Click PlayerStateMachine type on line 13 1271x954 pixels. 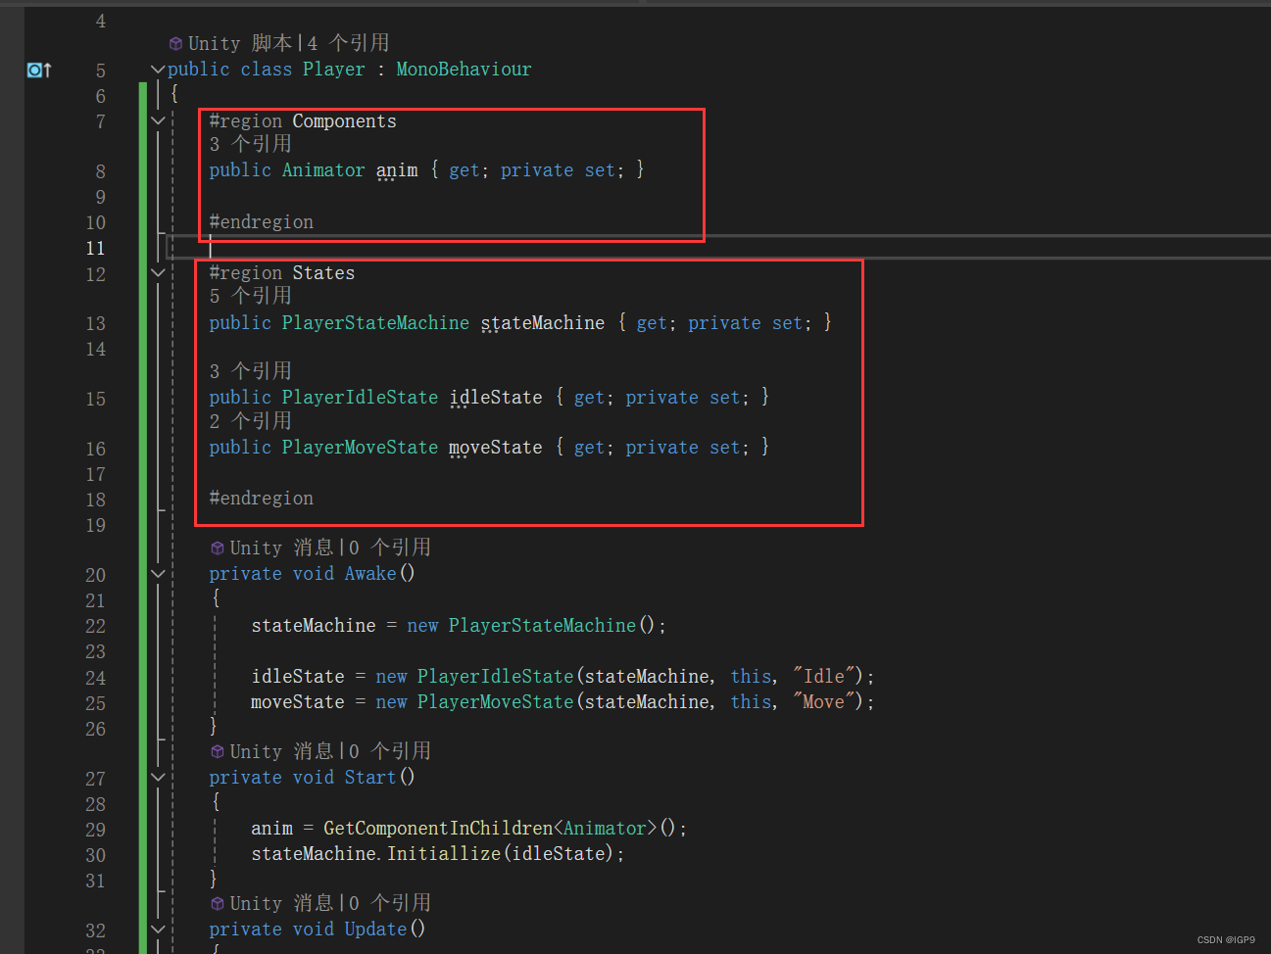click(x=375, y=323)
